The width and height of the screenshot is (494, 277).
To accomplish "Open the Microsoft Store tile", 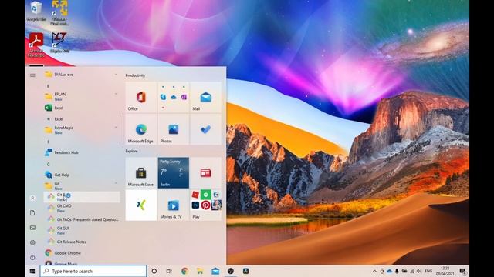I will pos(140,172).
